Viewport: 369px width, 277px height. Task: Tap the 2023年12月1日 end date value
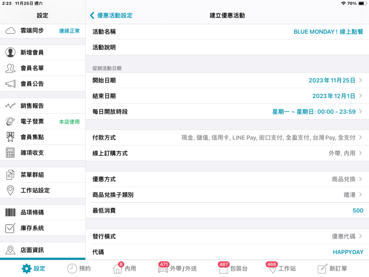tap(334, 96)
